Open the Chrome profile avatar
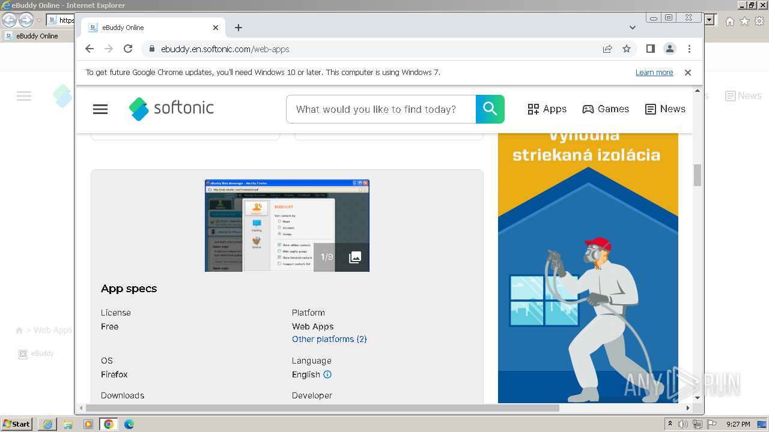Image resolution: width=769 pixels, height=432 pixels. click(x=670, y=49)
